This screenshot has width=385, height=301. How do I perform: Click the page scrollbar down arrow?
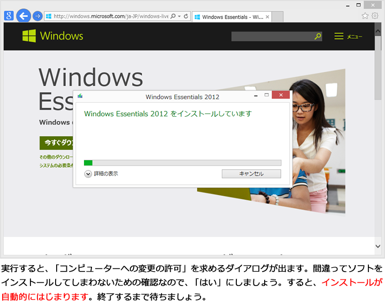[378, 246]
